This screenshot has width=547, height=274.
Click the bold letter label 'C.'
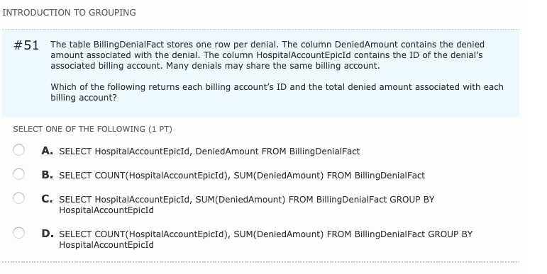[47, 199]
